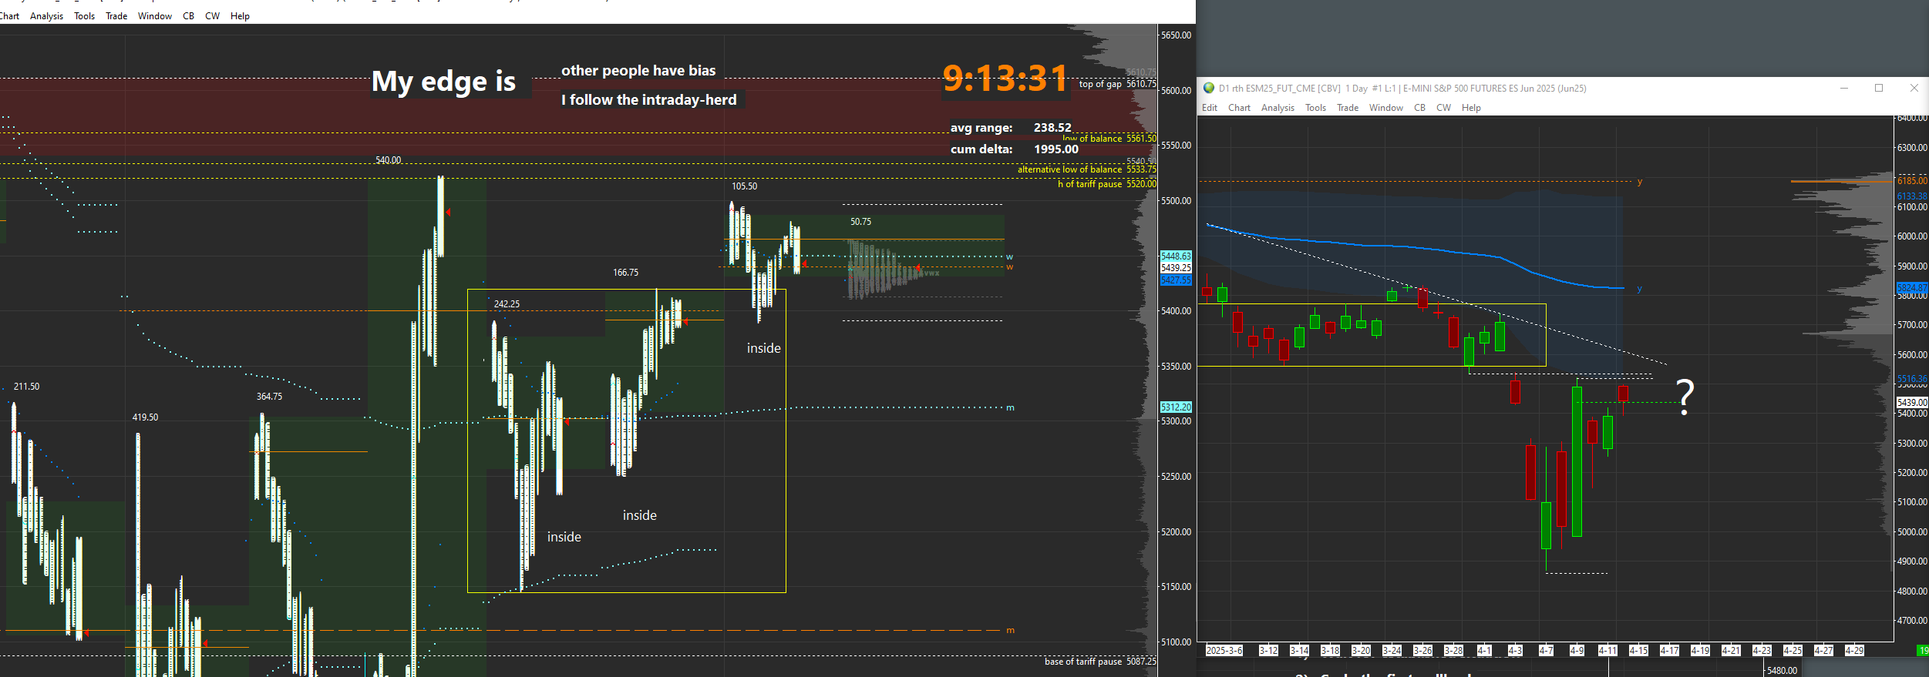Click the 540.00 range label above the bars
This screenshot has width=1929, height=677.
pyautogui.click(x=389, y=160)
